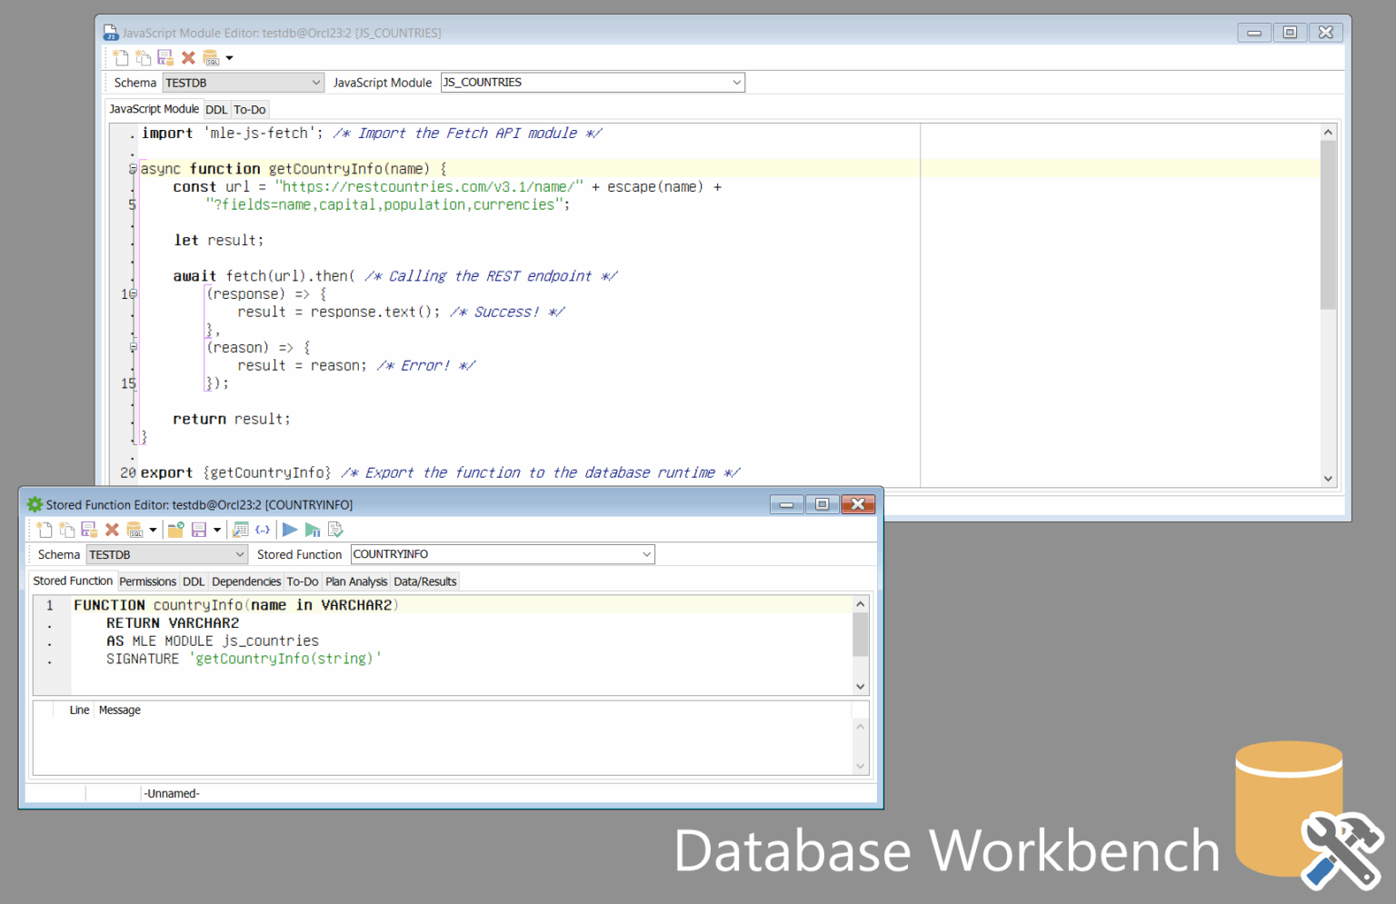1396x904 pixels.
Task: Switch to the DDL tab
Action: pyautogui.click(x=216, y=109)
